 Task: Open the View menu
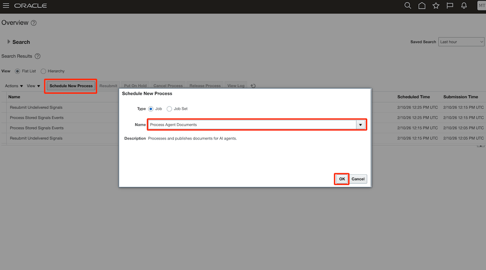click(33, 85)
